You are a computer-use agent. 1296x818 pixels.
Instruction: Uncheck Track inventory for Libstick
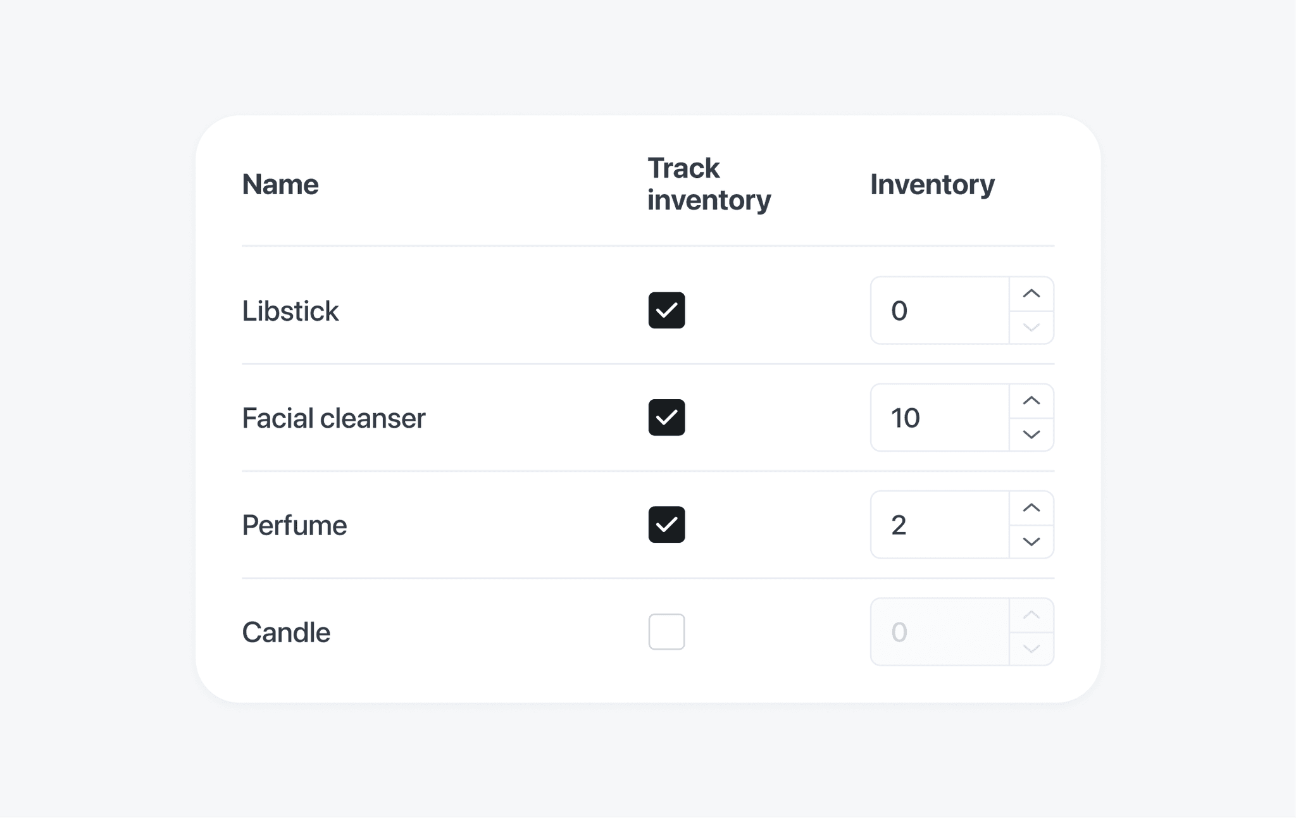pyautogui.click(x=666, y=310)
